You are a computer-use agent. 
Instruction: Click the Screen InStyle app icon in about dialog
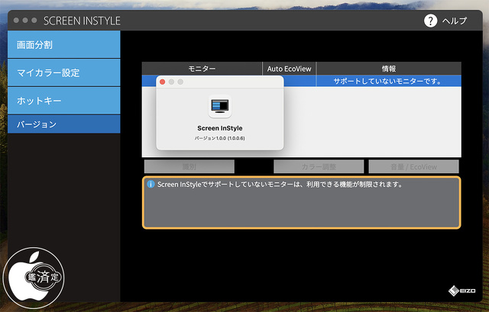[x=220, y=106]
